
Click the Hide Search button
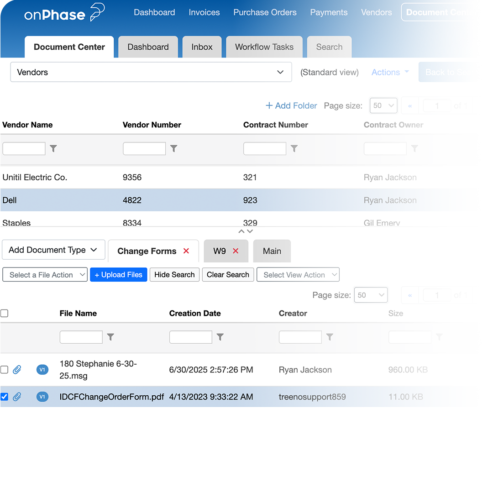[174, 275]
